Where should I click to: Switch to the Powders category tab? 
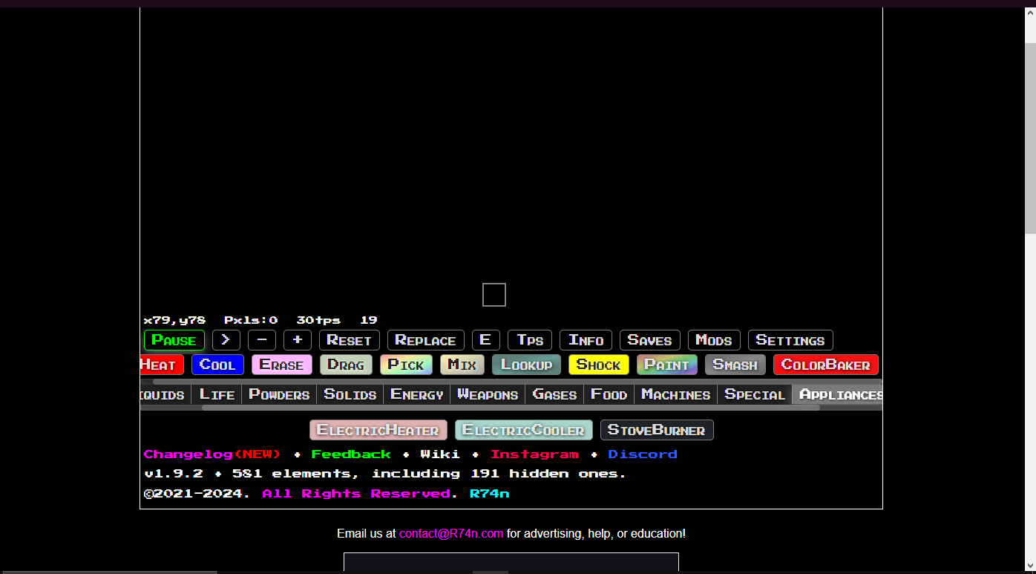(279, 394)
